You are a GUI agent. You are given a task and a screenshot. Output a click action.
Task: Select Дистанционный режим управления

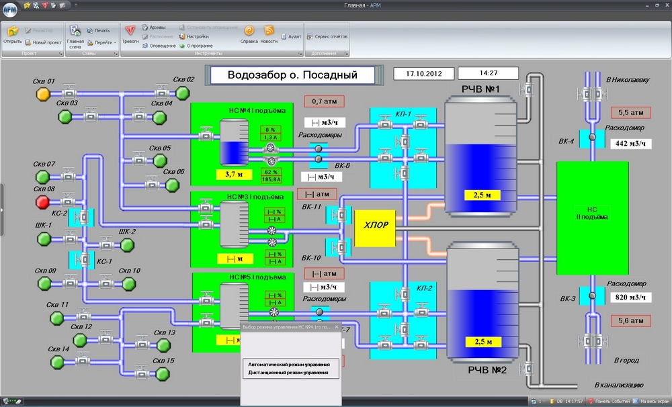pos(288,372)
